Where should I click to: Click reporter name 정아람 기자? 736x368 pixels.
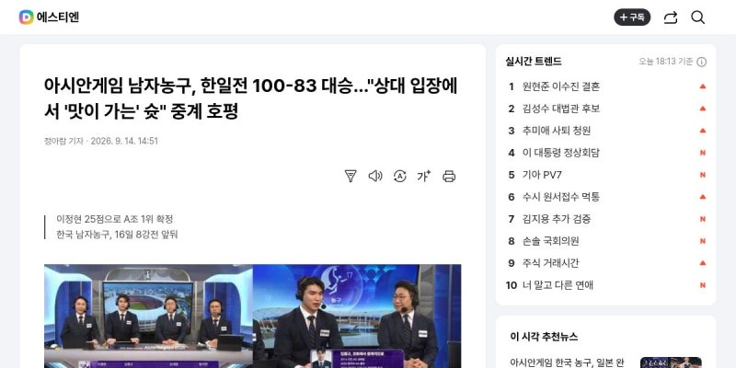pyautogui.click(x=63, y=141)
